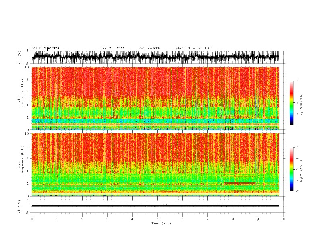Click the ch.2 color bar "log(PSD)(V²/Hz)" label
Viewport: 319px width, 246px height.
pos(302,171)
